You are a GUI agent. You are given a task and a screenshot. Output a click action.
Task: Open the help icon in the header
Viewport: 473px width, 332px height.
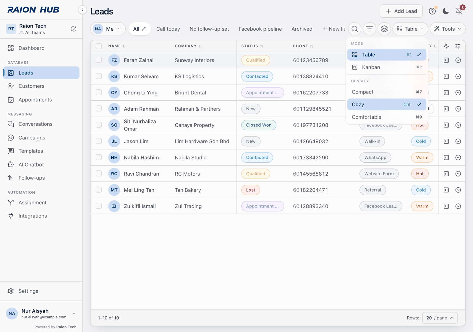tap(432, 11)
